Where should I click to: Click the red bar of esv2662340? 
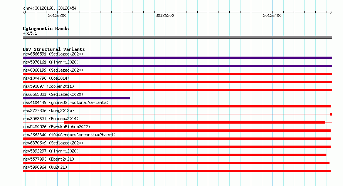pos(177,139)
